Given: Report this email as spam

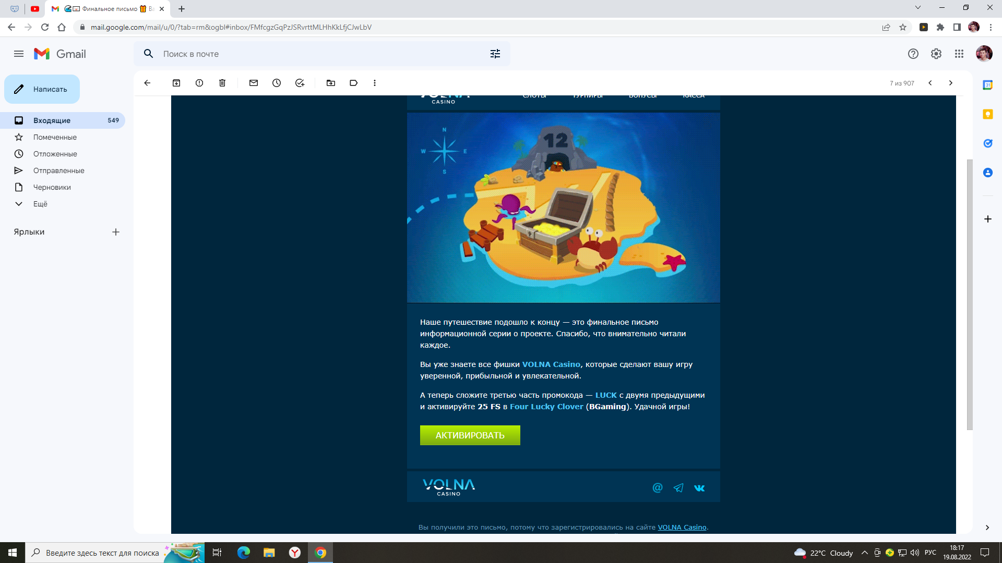Looking at the screenshot, I should point(199,83).
